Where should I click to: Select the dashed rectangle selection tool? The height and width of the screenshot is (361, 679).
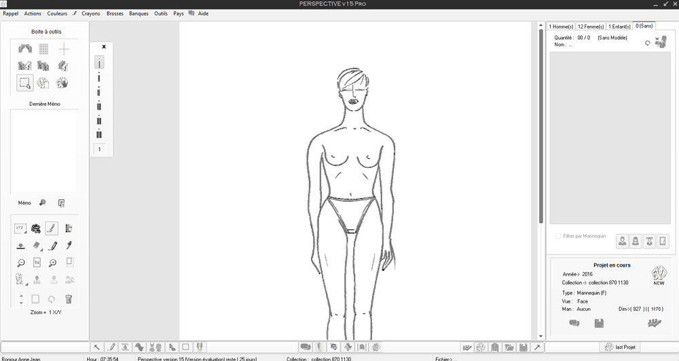pos(24,83)
